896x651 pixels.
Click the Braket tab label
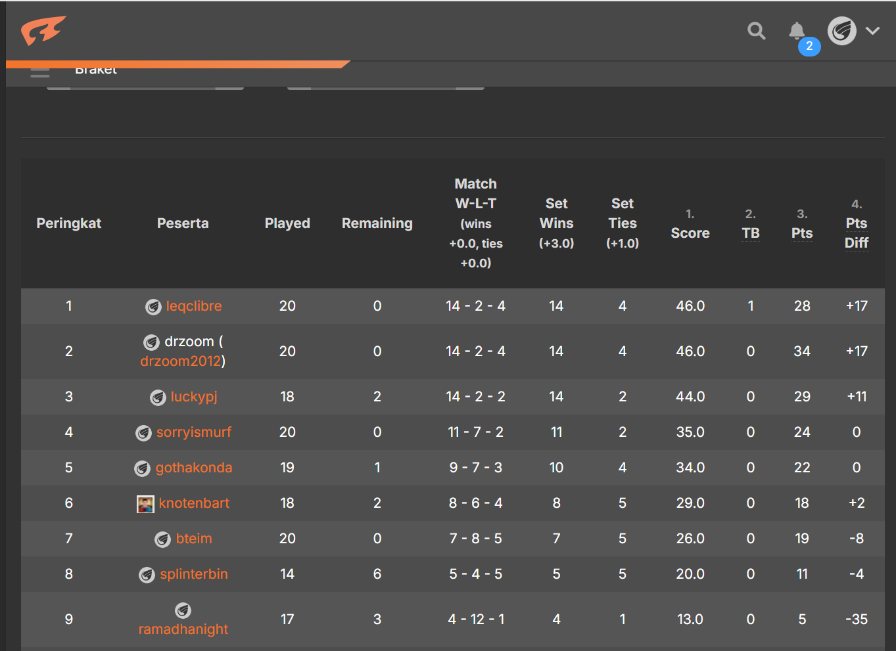[x=96, y=70]
